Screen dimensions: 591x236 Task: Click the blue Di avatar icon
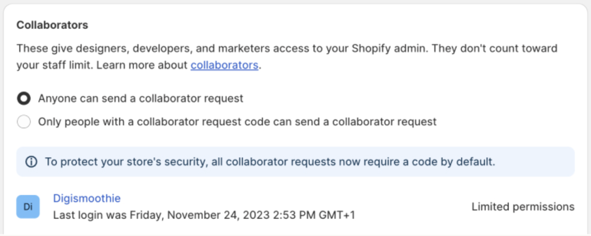[28, 207]
